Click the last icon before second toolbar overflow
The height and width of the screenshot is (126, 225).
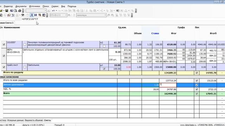click(44, 15)
